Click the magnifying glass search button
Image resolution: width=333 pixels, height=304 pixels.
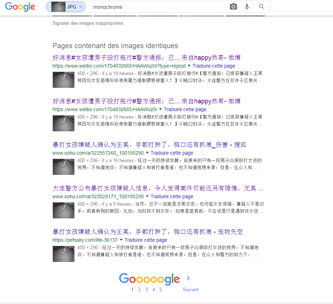click(x=262, y=7)
